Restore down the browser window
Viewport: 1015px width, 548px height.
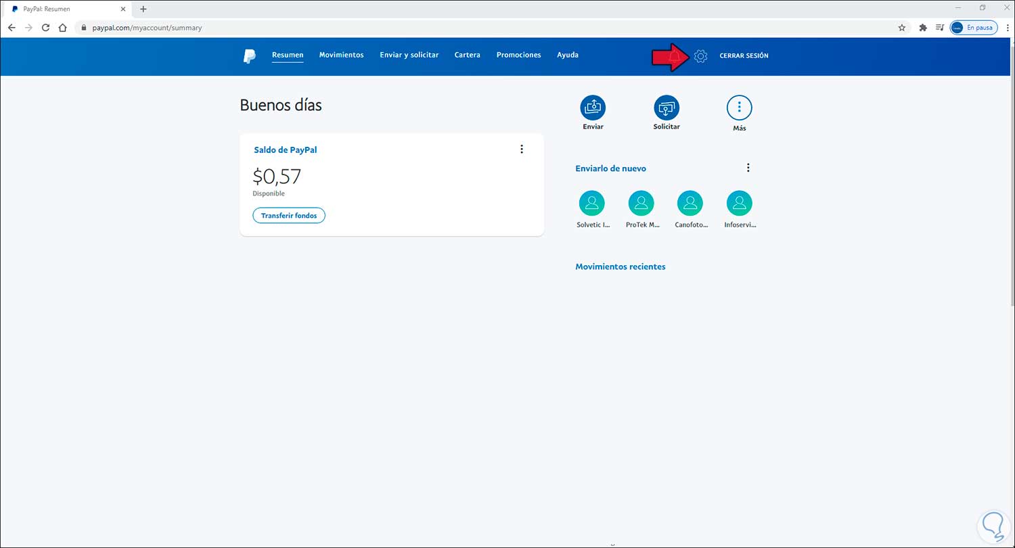click(983, 8)
